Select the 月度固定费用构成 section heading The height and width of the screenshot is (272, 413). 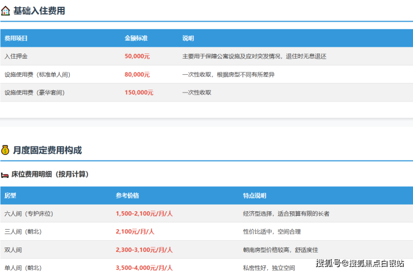point(47,150)
